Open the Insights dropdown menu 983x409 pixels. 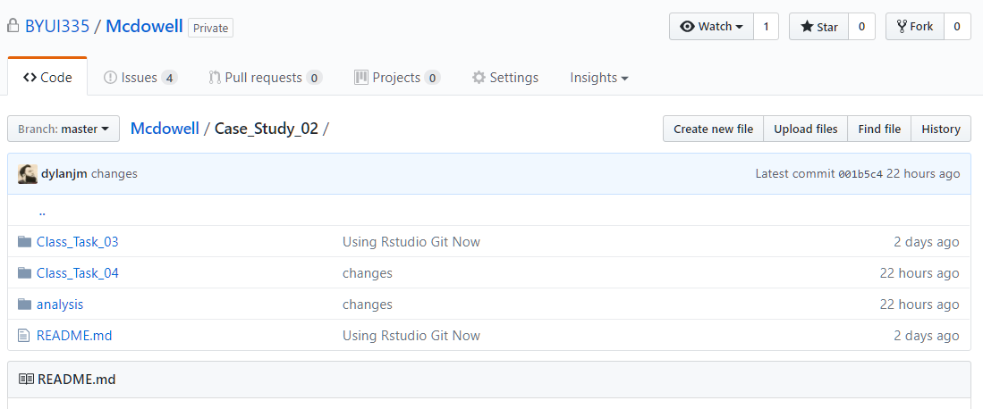tap(598, 78)
